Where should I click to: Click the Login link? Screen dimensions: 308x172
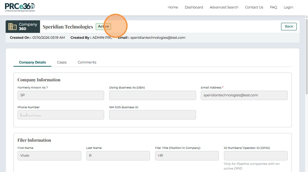tap(288, 7)
